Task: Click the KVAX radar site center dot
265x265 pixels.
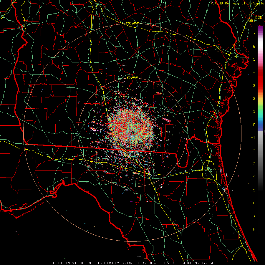Action: (x=133, y=132)
